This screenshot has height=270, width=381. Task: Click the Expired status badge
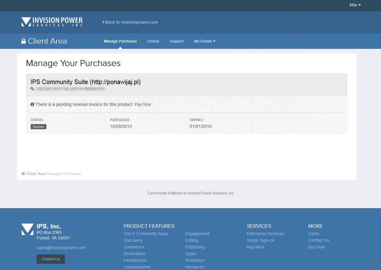tap(38, 127)
